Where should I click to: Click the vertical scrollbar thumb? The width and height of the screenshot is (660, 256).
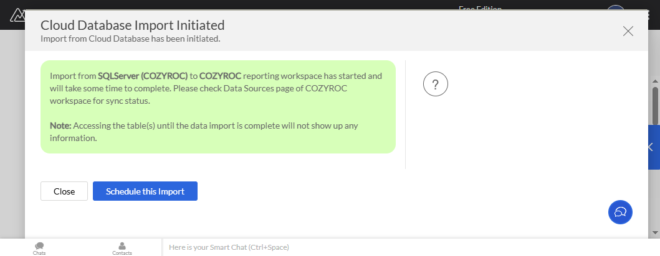click(655, 104)
